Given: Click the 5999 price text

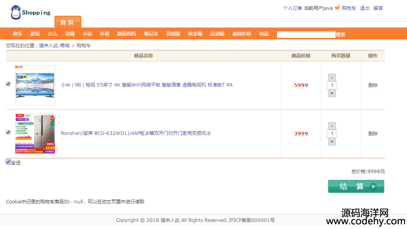Looking at the screenshot, I should click(x=301, y=85).
